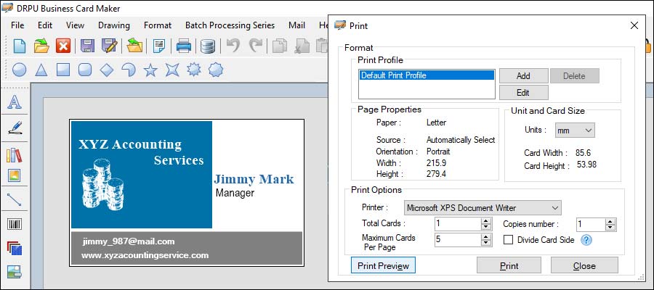This screenshot has height=290, width=654.
Task: Open the Drawing menu
Action: 114,25
